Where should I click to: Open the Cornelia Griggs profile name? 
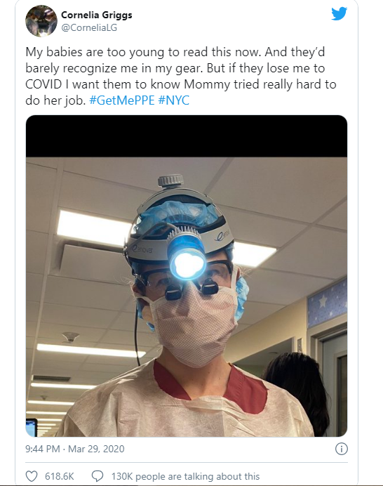click(97, 15)
